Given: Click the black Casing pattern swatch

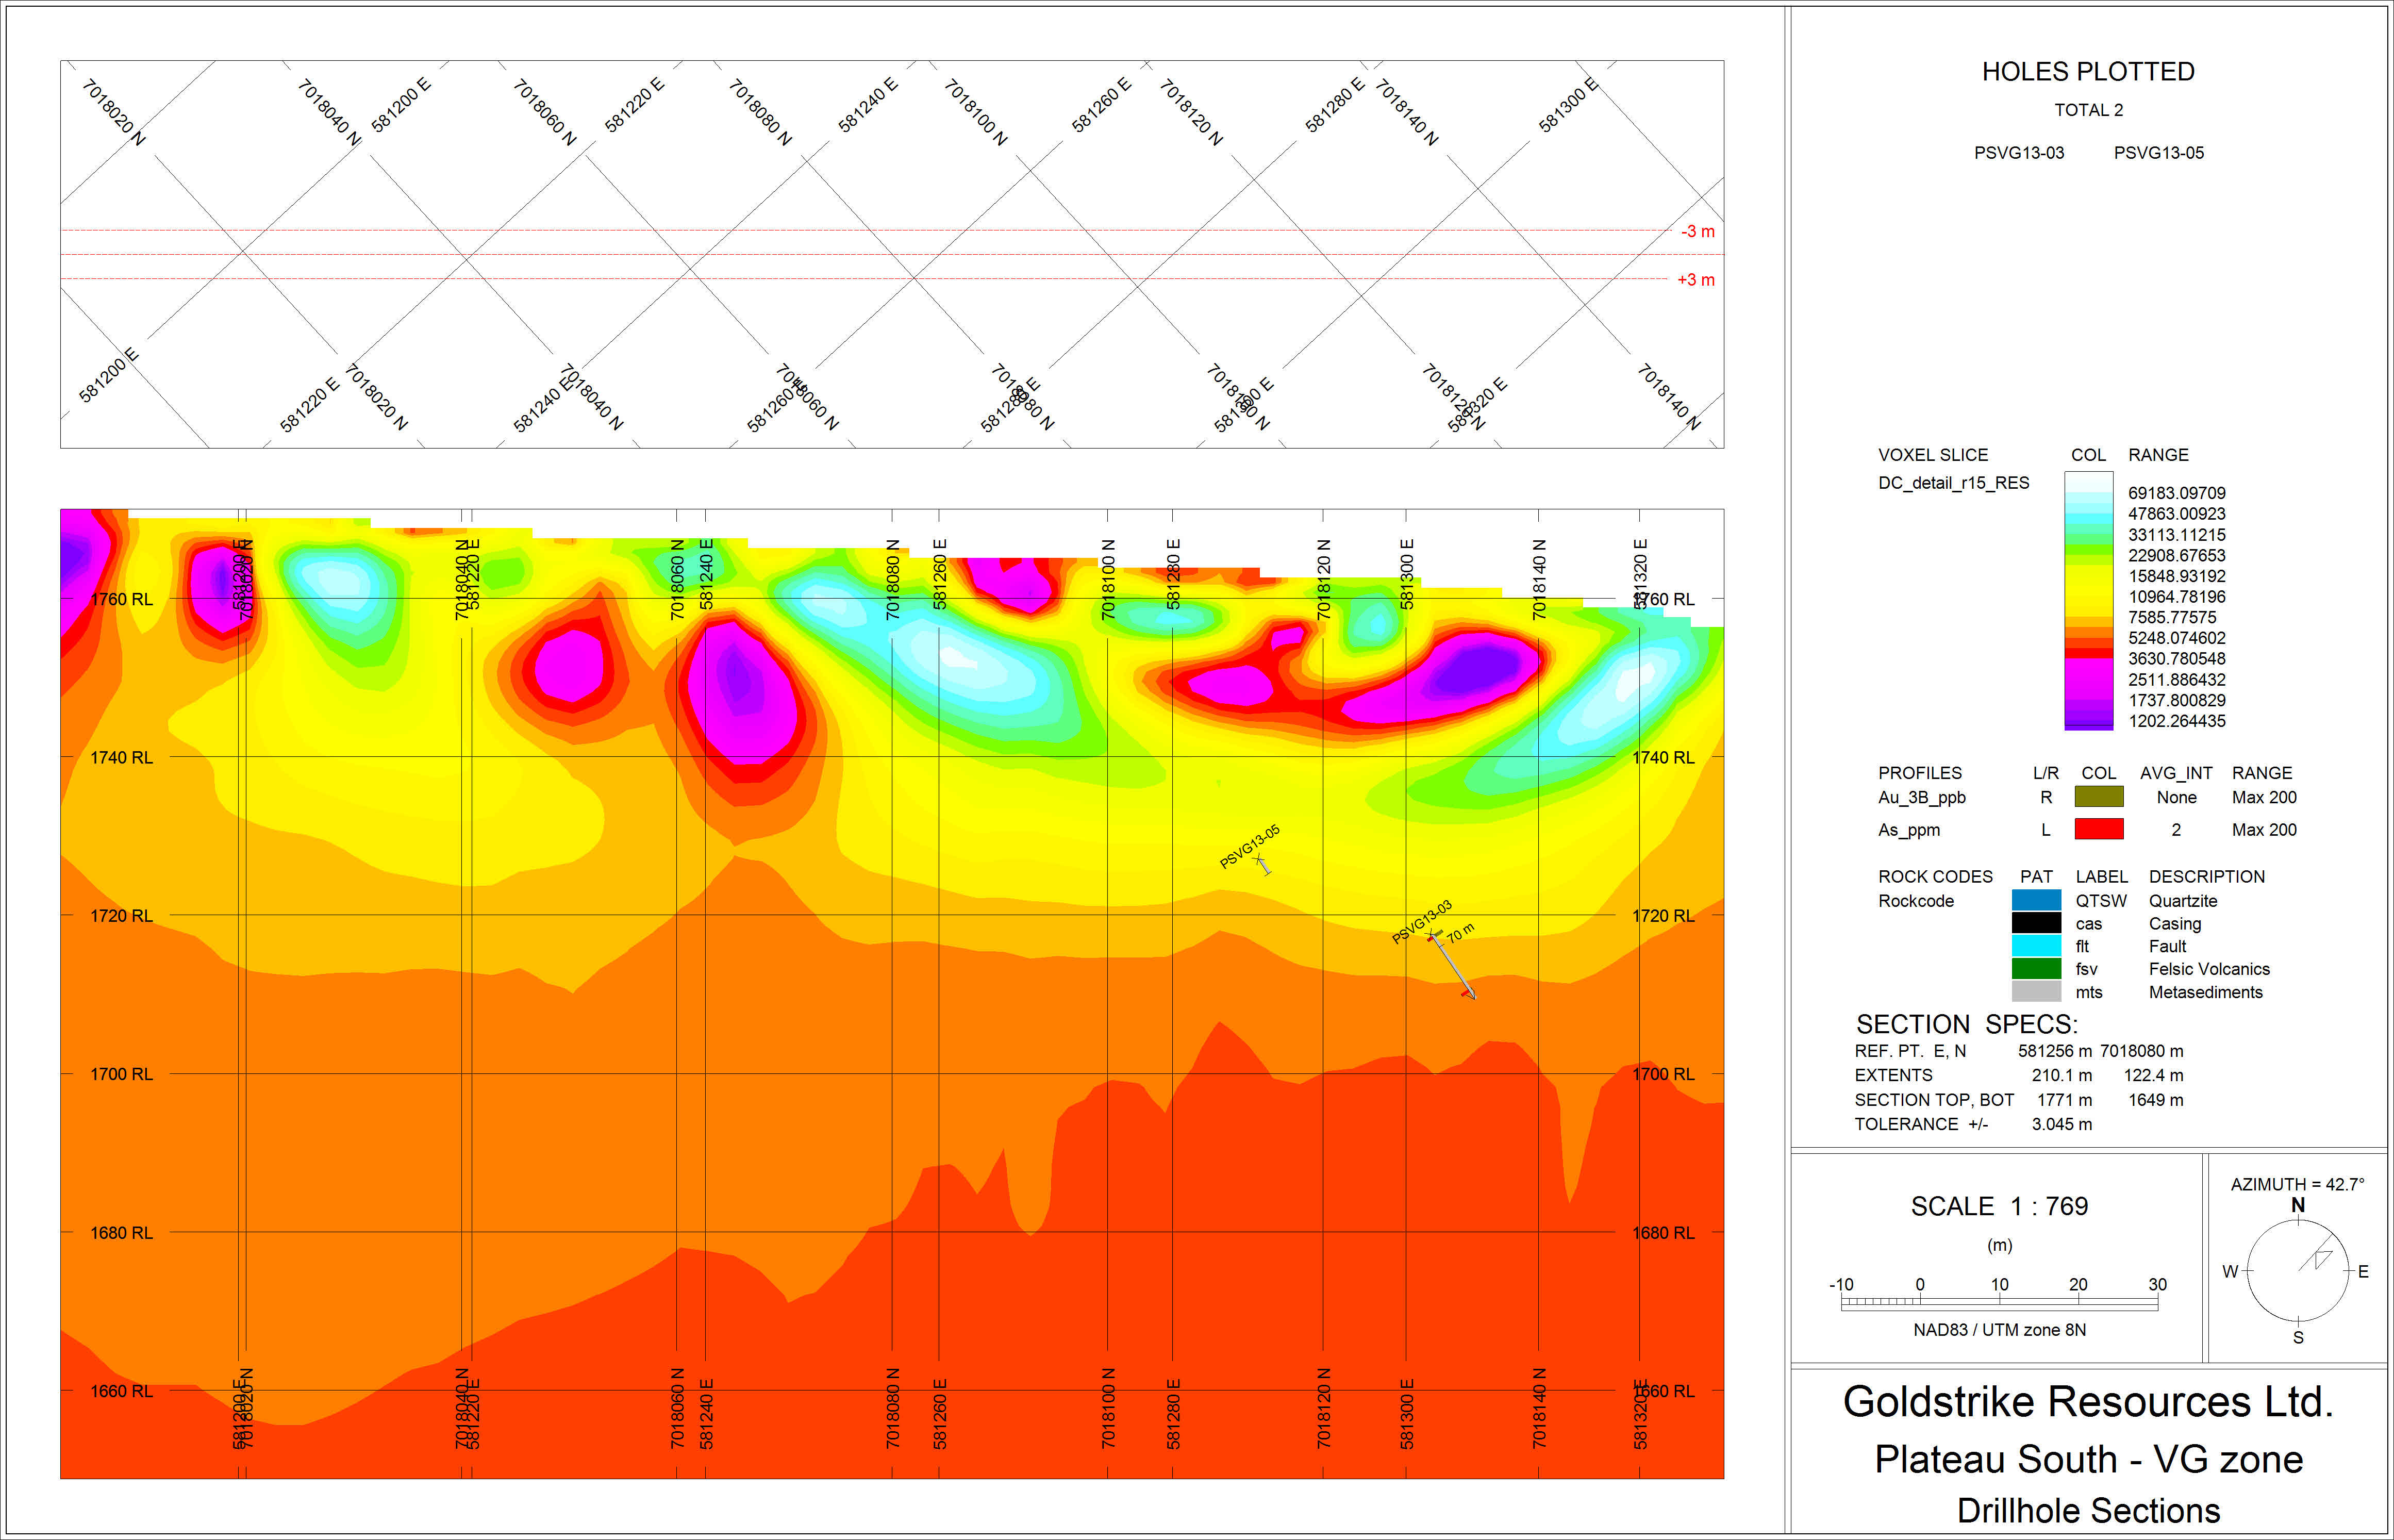Looking at the screenshot, I should [x=2036, y=924].
